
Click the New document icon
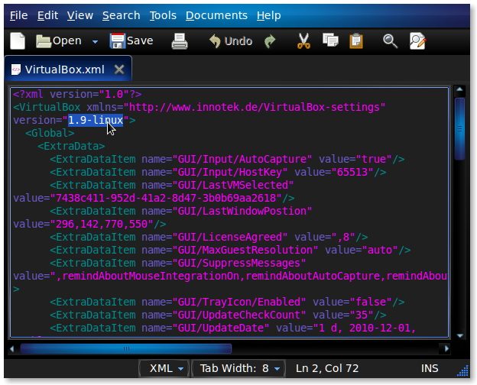(x=18, y=40)
